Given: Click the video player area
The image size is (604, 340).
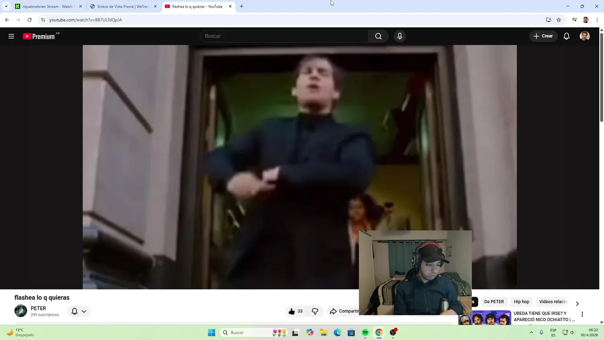Looking at the screenshot, I should (300, 167).
